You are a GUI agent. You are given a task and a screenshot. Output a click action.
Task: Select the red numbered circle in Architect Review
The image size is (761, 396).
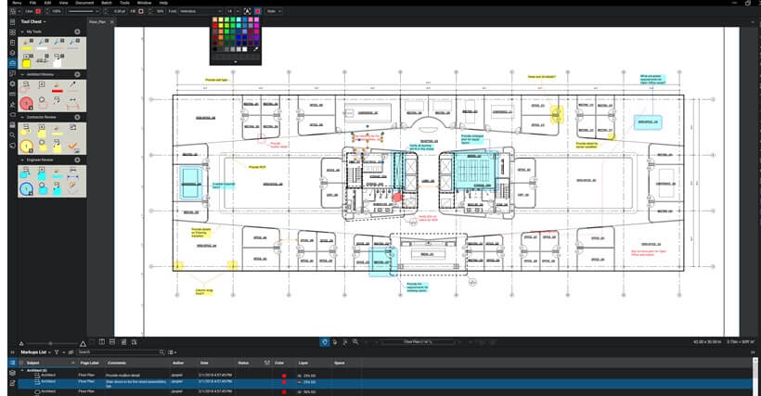tap(26, 103)
